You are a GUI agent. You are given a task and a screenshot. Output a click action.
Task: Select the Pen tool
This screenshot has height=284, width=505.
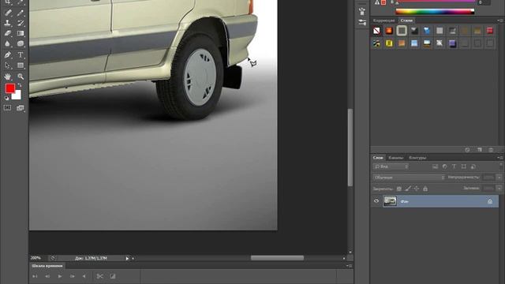pos(8,54)
